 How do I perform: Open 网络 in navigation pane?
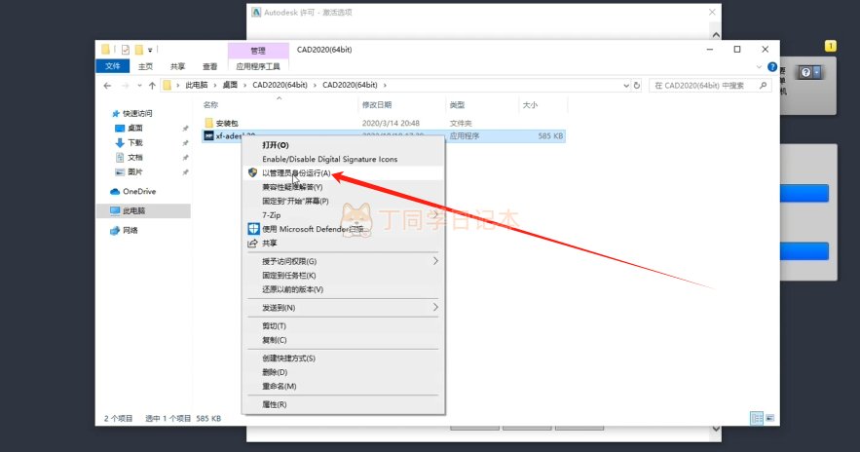coord(130,231)
